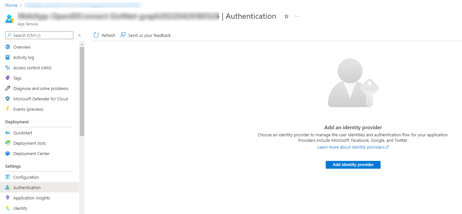
Task: Click the Add an identity provider heading
Action: point(353,128)
